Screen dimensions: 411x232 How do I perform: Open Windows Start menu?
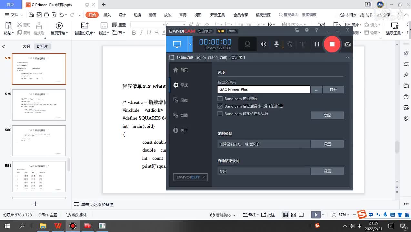click(x=7, y=226)
